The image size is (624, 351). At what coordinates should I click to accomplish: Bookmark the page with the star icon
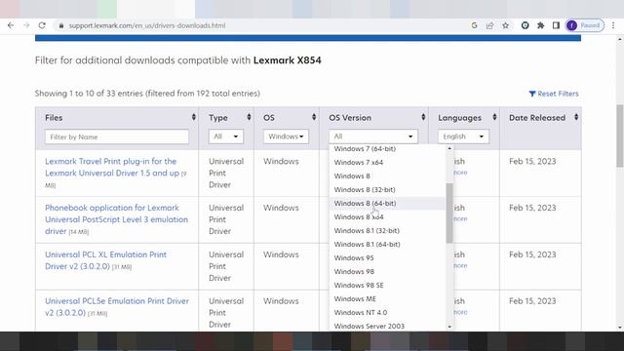[505, 25]
